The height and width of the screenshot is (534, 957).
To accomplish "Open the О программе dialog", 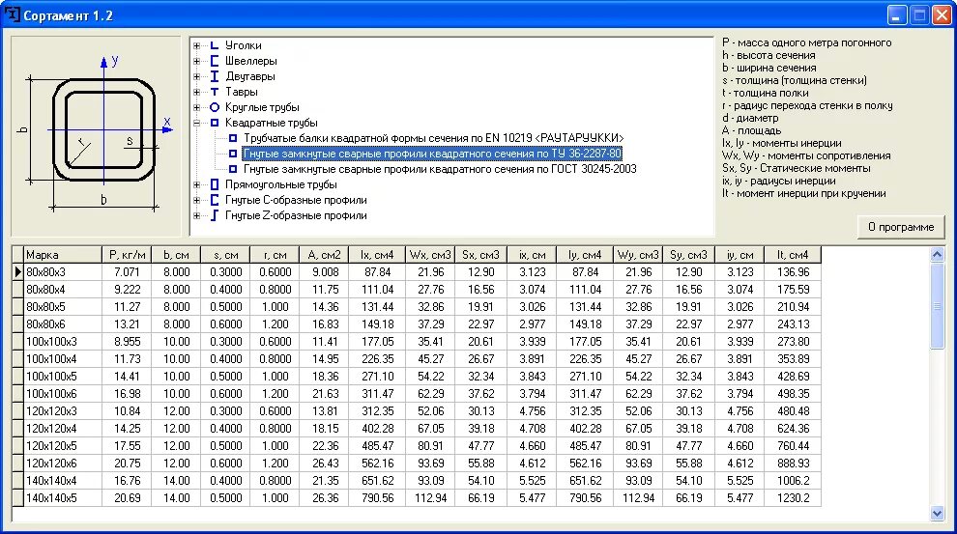I will click(901, 227).
